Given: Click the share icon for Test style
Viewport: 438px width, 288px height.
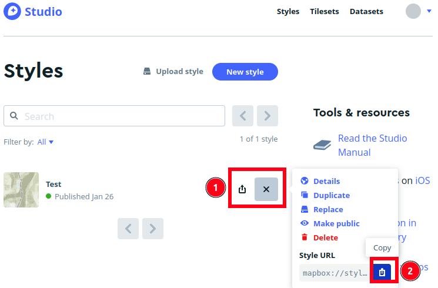Looking at the screenshot, I should coord(242,189).
